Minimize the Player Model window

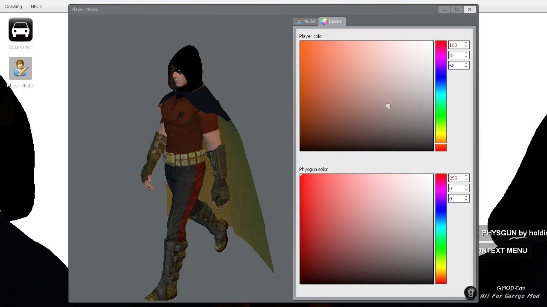(x=445, y=9)
